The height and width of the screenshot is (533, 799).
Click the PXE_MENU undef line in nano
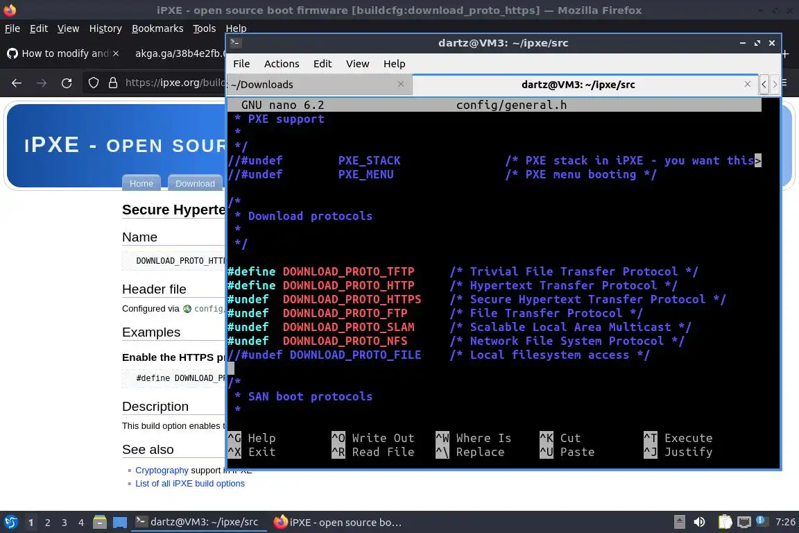click(x=442, y=174)
